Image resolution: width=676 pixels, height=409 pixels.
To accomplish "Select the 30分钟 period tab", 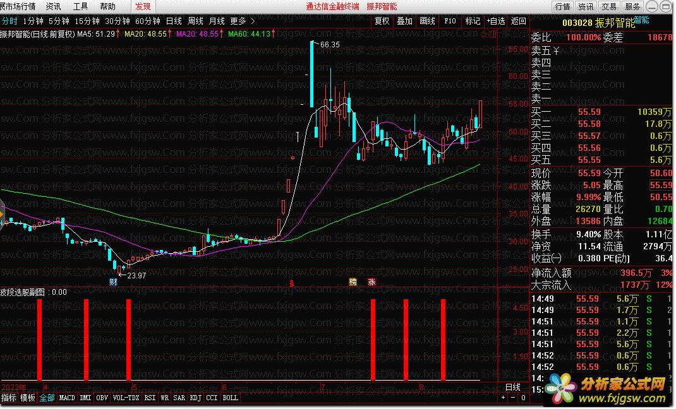I will click(118, 21).
